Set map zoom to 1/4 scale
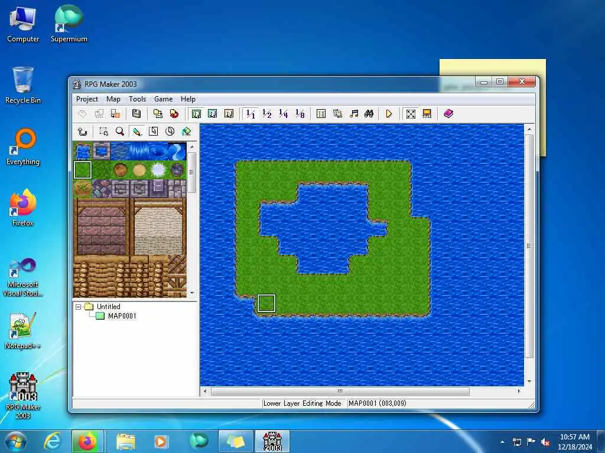Viewport: 605px width, 453px height. pos(283,114)
